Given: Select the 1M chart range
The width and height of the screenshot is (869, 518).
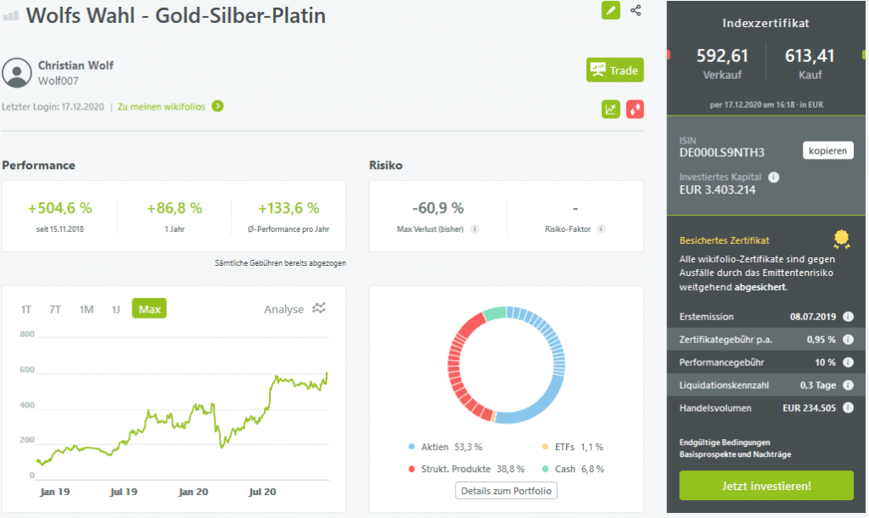Looking at the screenshot, I should (x=86, y=309).
